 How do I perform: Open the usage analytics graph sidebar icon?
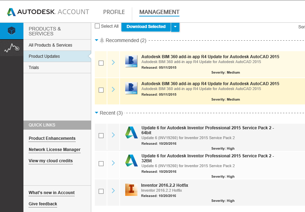click(12, 48)
